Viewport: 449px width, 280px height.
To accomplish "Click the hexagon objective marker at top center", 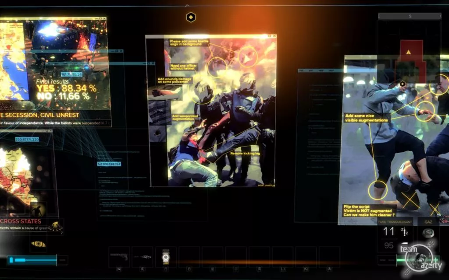I will (191, 17).
